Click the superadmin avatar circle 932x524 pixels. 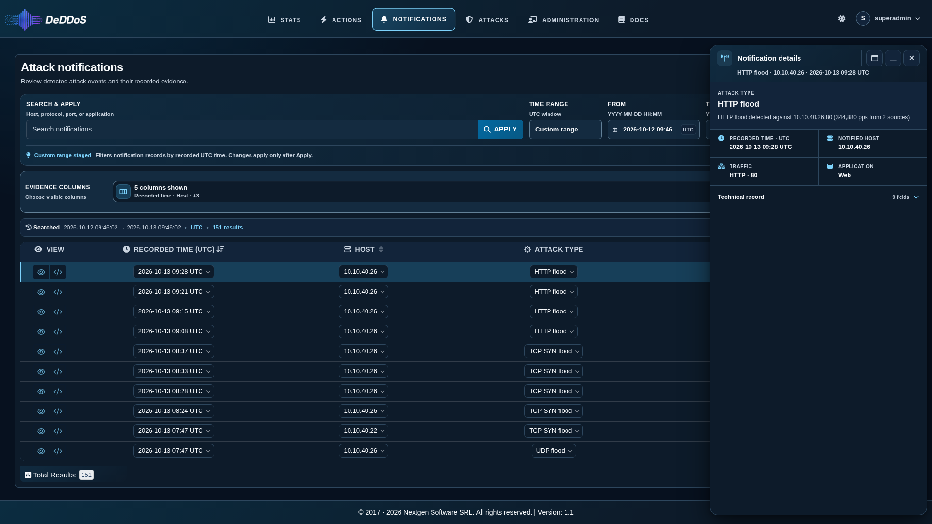tap(863, 18)
